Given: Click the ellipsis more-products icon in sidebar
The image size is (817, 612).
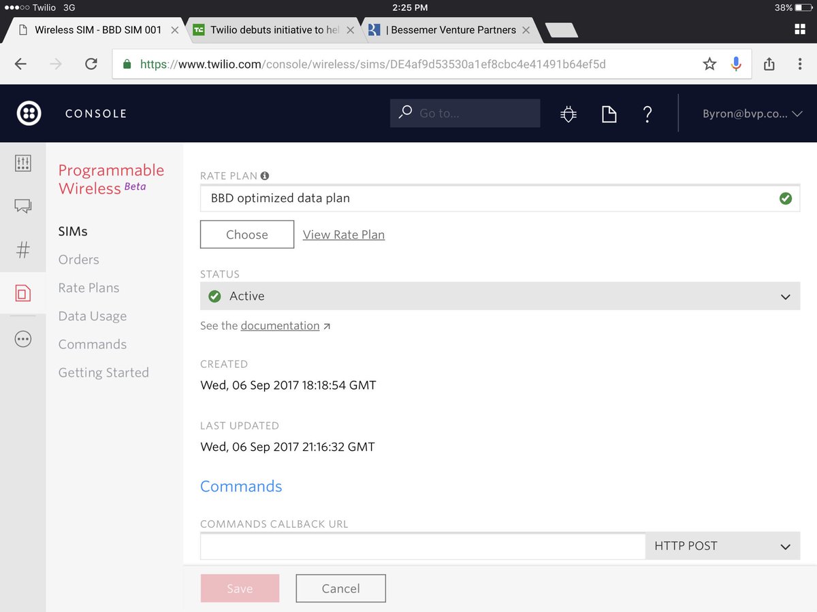Looking at the screenshot, I should coord(22,339).
